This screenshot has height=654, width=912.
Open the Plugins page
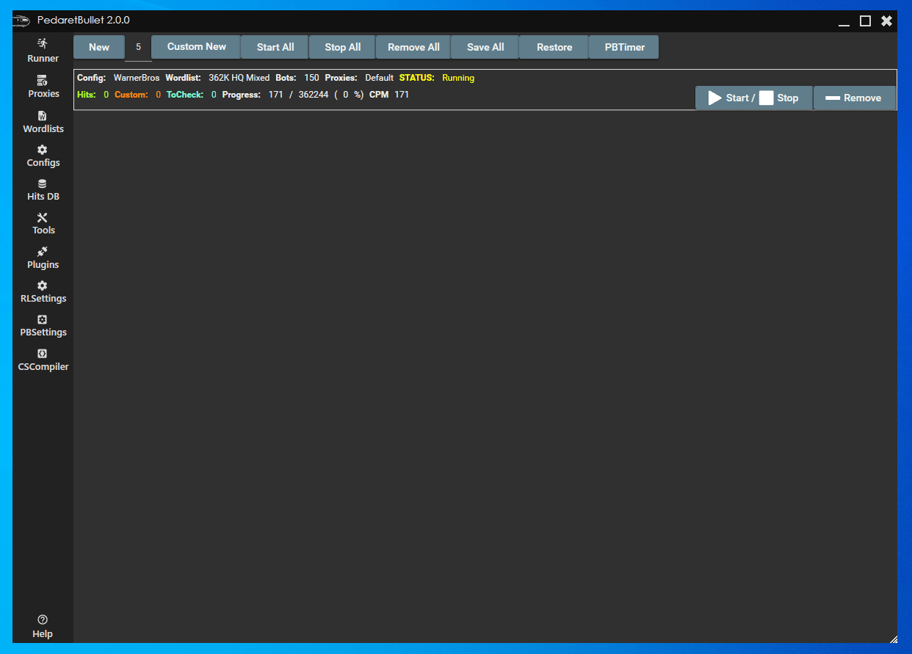coord(43,258)
